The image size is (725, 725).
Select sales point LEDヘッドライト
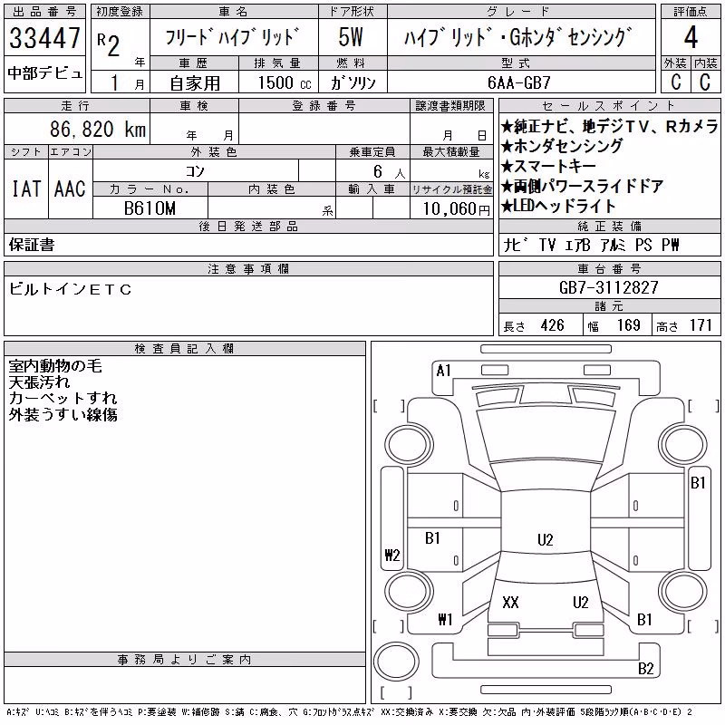pos(558,206)
